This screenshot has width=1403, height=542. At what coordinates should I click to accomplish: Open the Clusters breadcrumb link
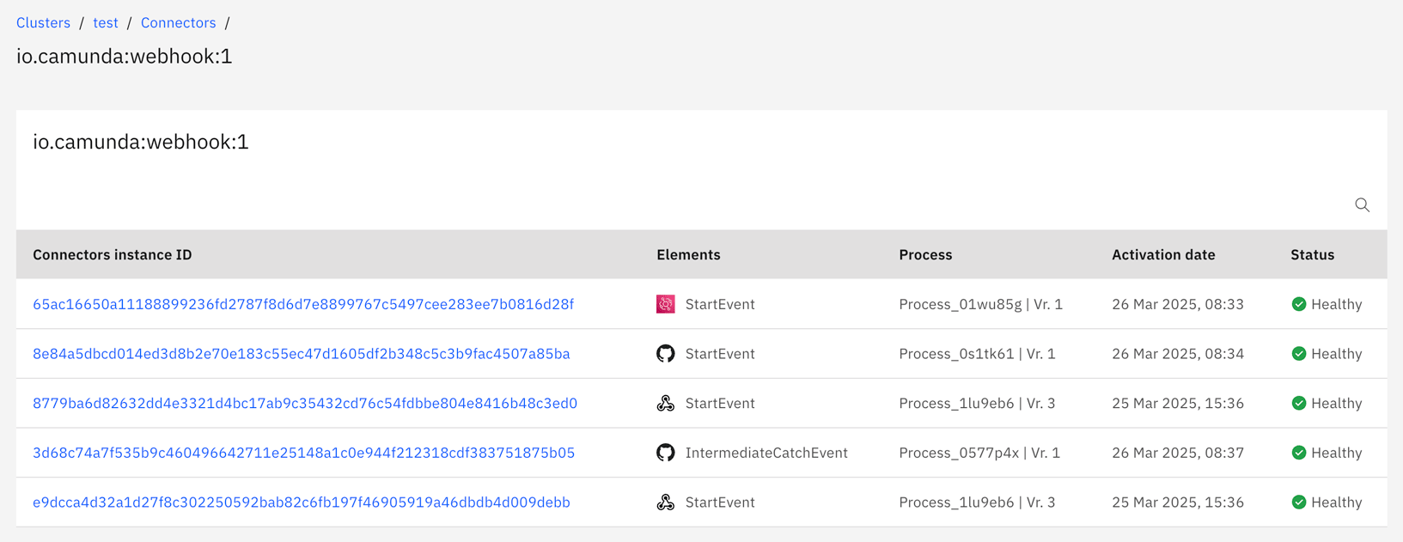tap(43, 22)
